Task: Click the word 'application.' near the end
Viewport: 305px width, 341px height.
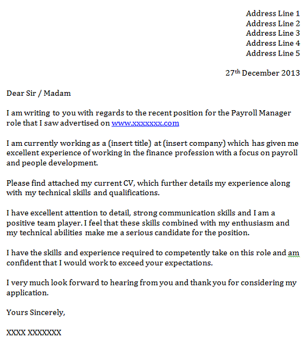Action: [27, 293]
